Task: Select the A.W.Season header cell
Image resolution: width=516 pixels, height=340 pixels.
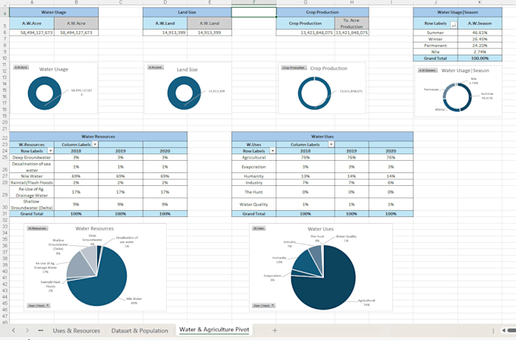Action: click(480, 24)
